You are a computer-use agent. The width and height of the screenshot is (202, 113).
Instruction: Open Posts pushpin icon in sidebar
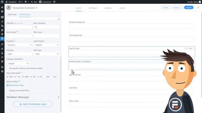2,22
